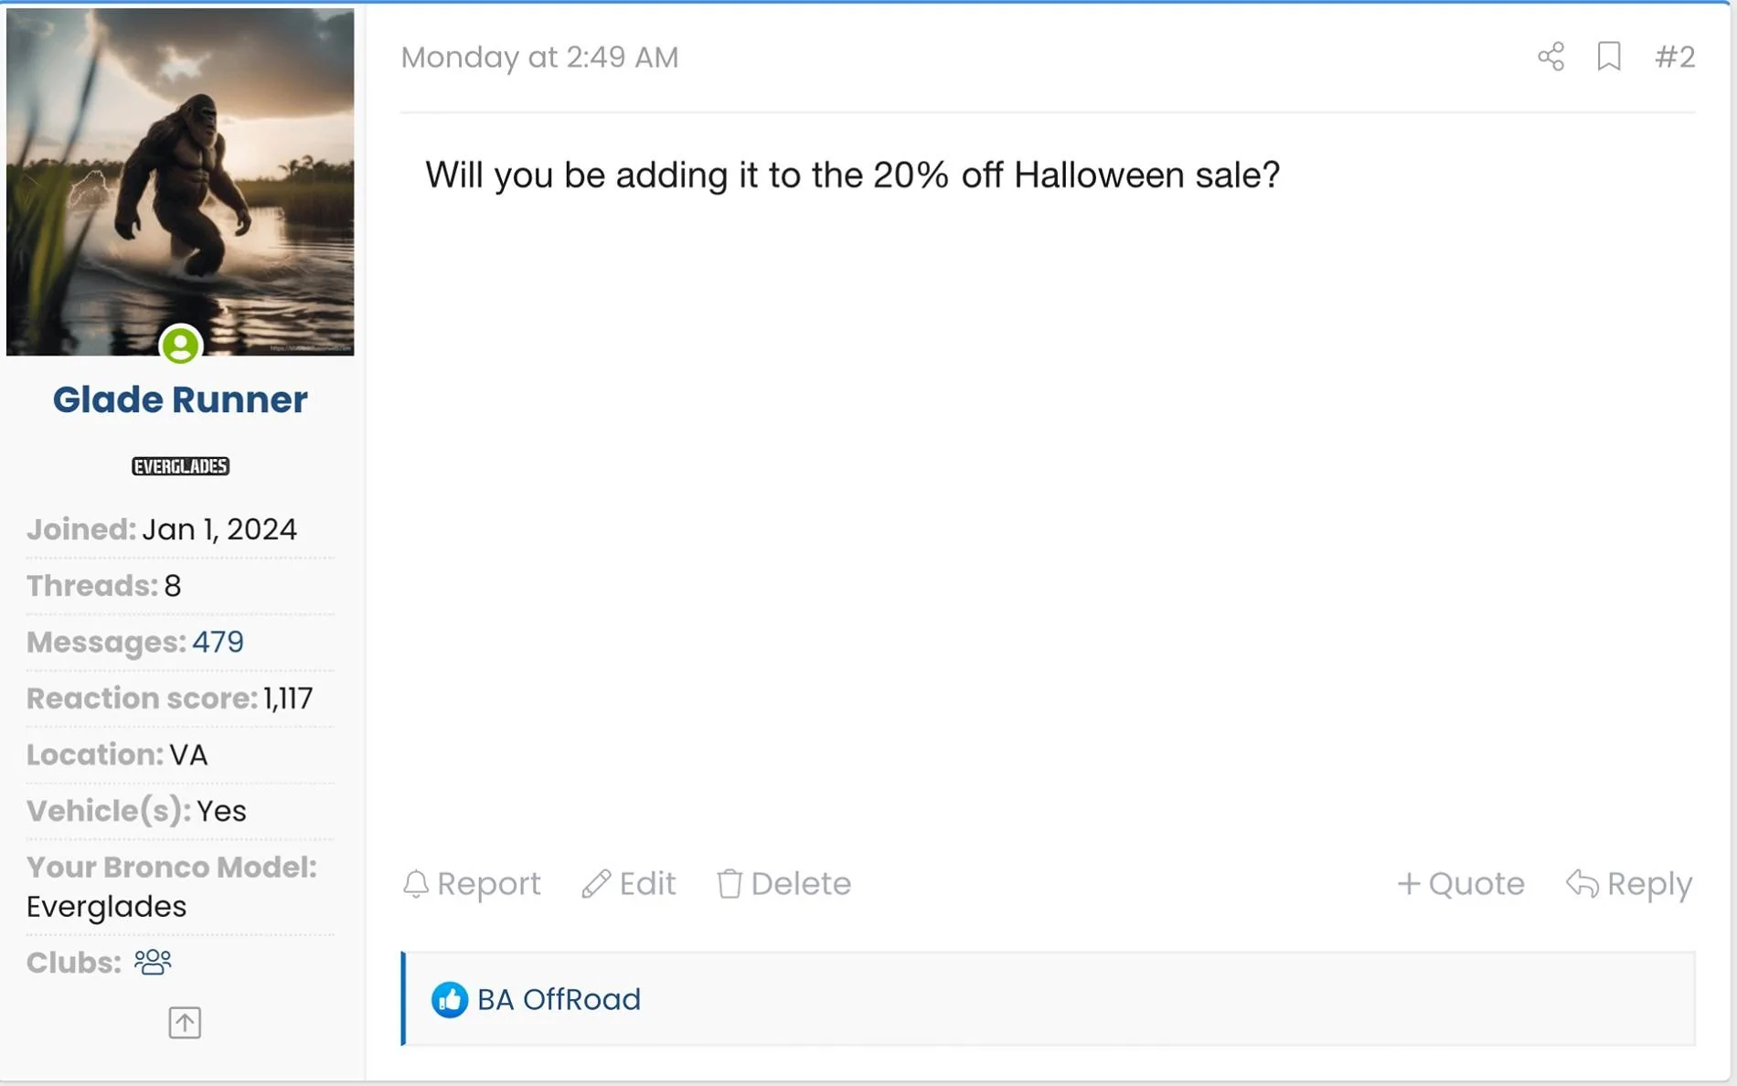Click the up-arrow collapse icon under user info

tap(185, 1022)
